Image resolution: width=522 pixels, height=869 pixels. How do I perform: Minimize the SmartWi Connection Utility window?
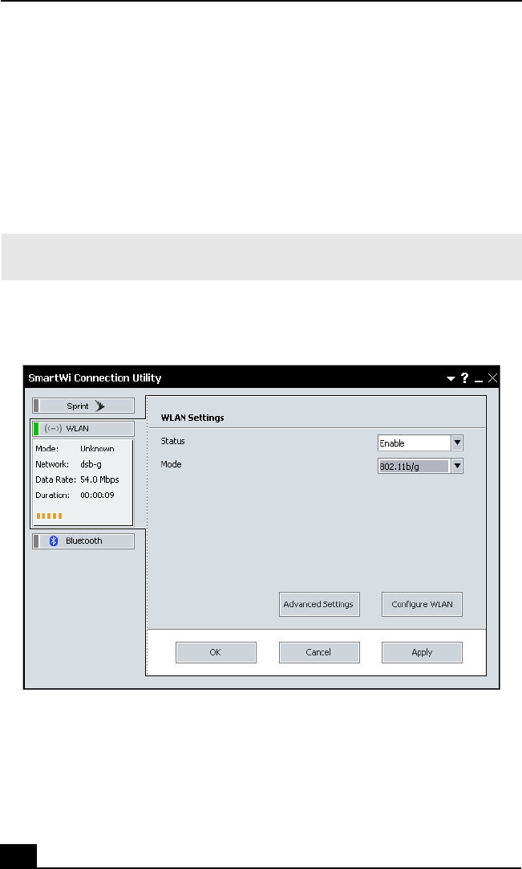[478, 381]
